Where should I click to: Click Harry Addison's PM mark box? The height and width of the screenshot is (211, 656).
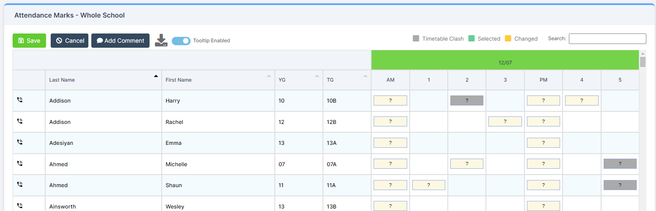click(543, 100)
